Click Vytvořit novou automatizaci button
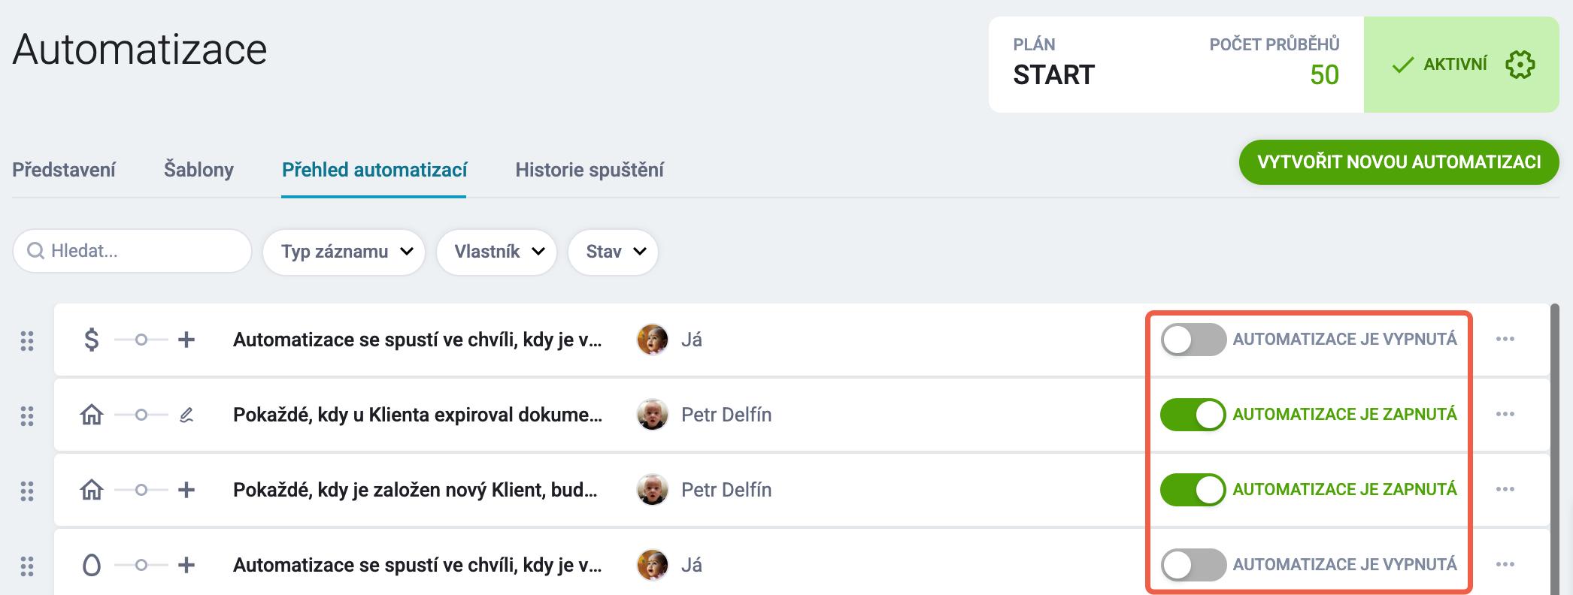Viewport: 1573px width, 595px height. (x=1399, y=162)
